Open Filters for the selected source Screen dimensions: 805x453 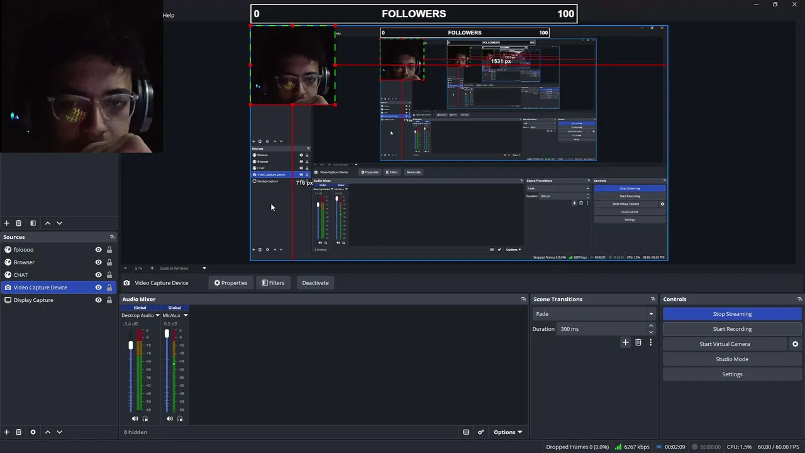coord(273,283)
